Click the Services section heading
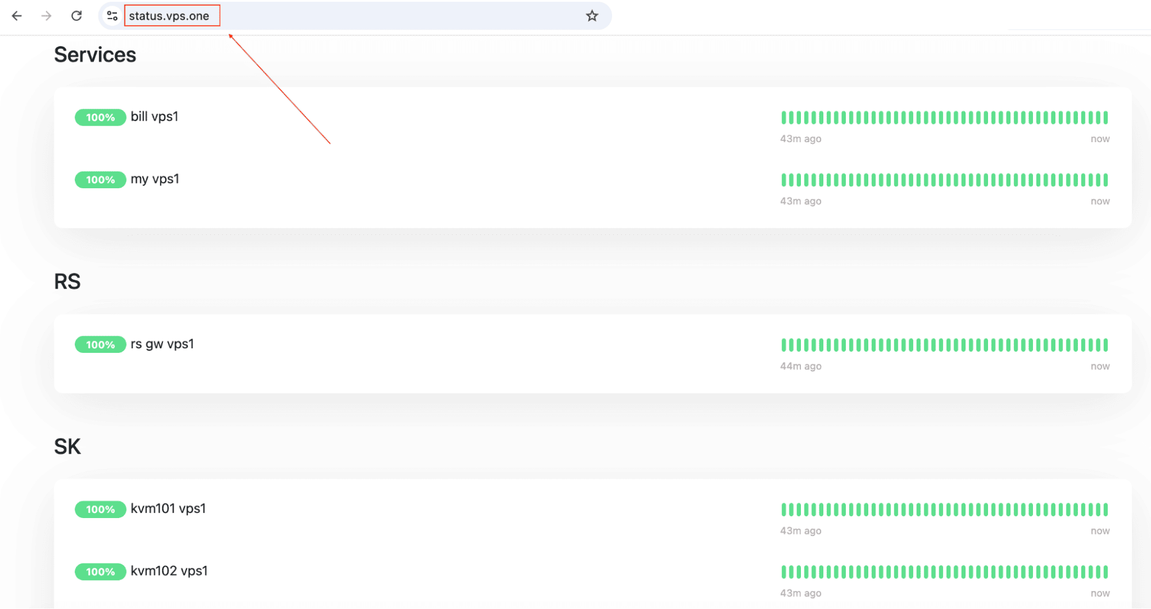The image size is (1151, 609). [94, 54]
